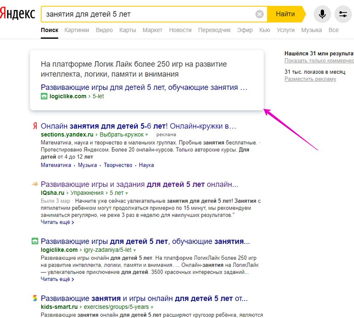Open the 'Онлайн занятия для детей 5-6 лет' ad title
The height and width of the screenshot is (318, 354).
[138, 126]
